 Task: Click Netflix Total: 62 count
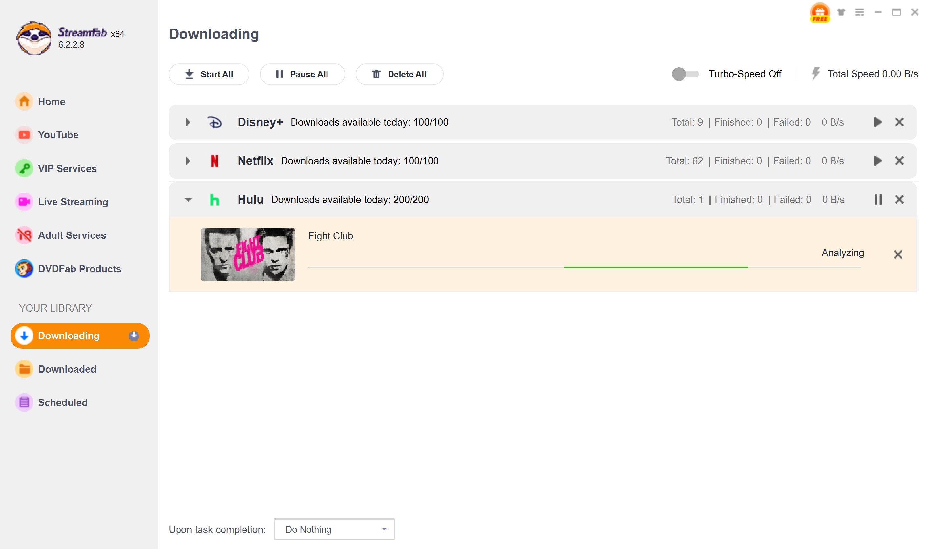[684, 161]
